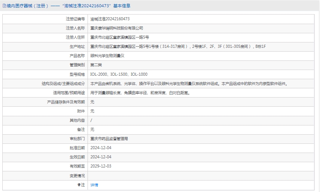Screen dimensions: 320x192
Task: Click the 其他内容 row label
Action: [x=77, y=120]
